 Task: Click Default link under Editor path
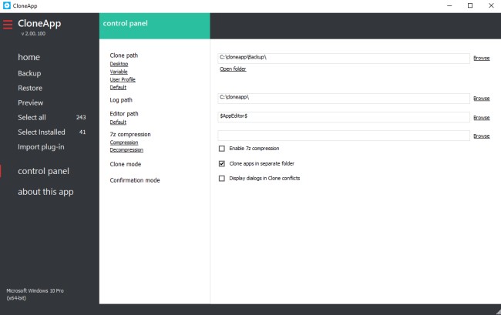pyautogui.click(x=118, y=122)
